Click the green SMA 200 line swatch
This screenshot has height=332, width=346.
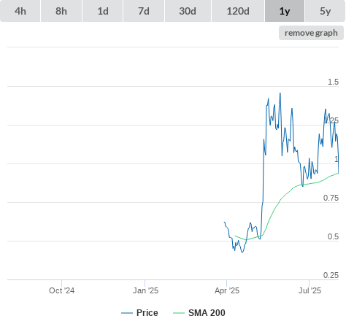tap(179, 313)
